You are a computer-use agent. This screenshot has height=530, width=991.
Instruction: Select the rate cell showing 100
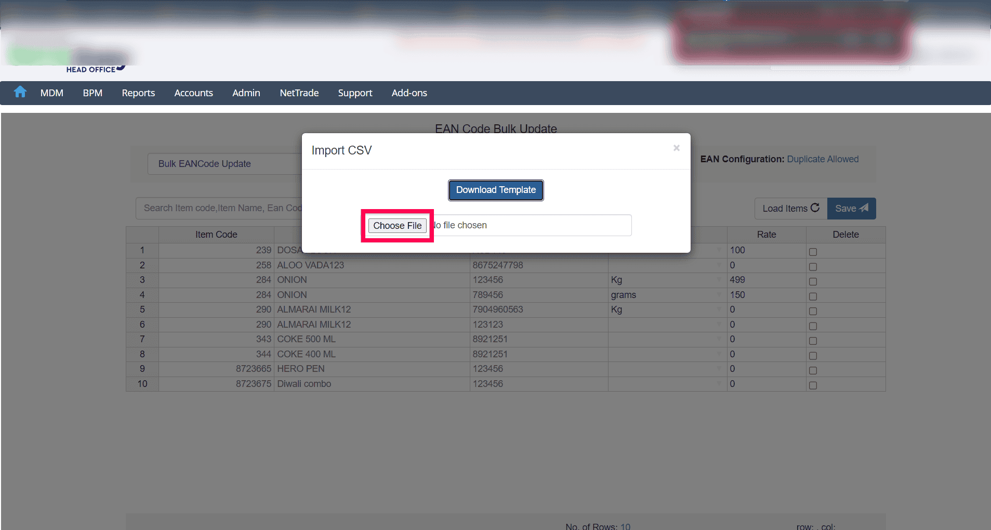point(767,250)
